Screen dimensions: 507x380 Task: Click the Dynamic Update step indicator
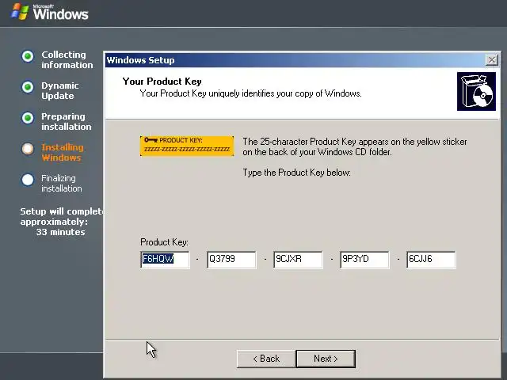pos(28,87)
